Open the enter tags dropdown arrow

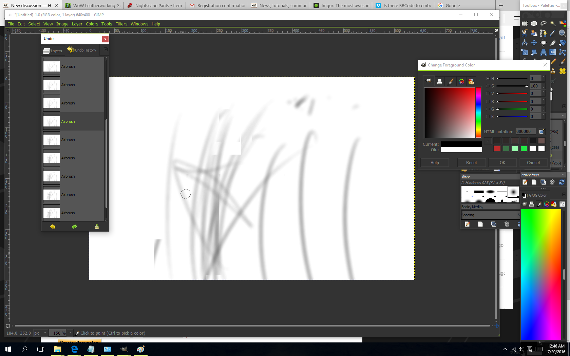(563, 175)
